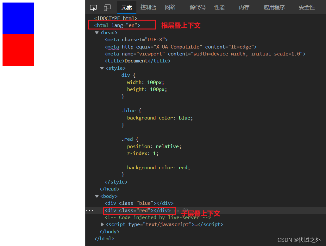Select the html lang="en" node
The height and width of the screenshot is (246, 326).
(x=117, y=25)
